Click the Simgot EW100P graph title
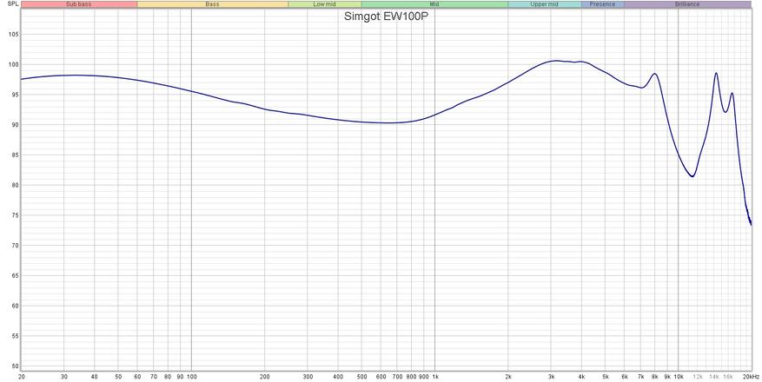 pyautogui.click(x=386, y=16)
